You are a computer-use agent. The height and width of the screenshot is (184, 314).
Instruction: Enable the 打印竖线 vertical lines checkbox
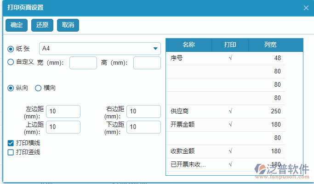click(x=11, y=152)
